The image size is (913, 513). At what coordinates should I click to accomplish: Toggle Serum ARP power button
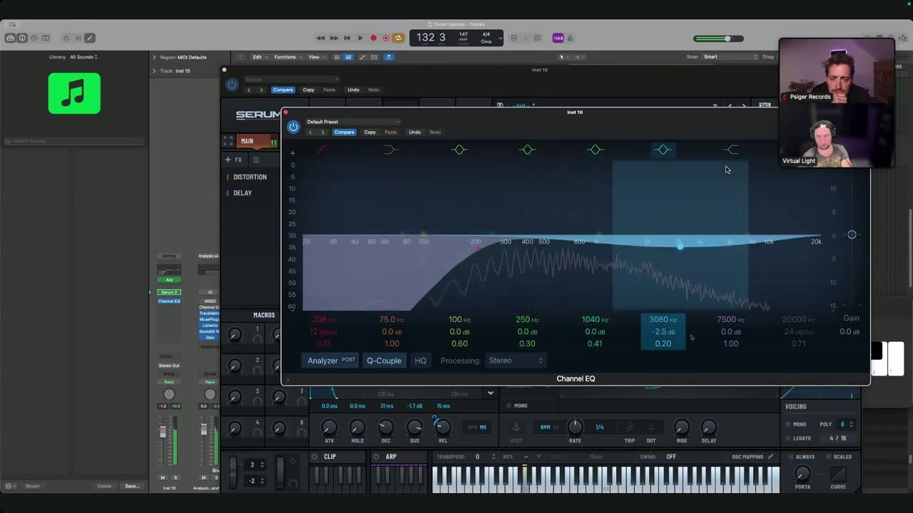pyautogui.click(x=377, y=457)
